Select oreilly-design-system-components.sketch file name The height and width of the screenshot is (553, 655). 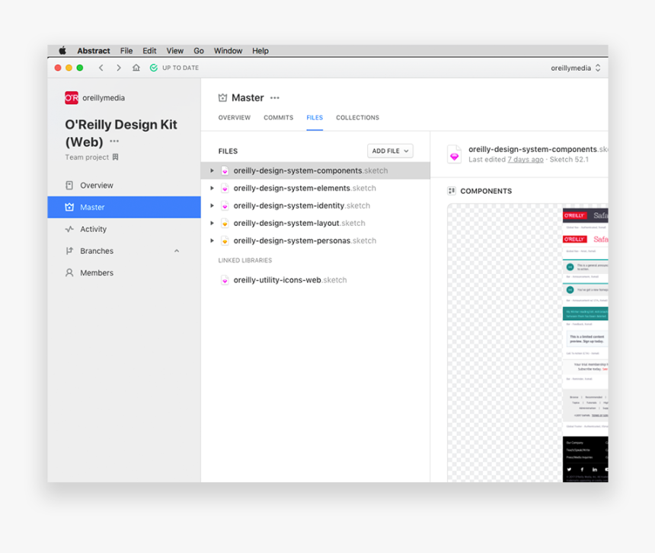point(311,170)
